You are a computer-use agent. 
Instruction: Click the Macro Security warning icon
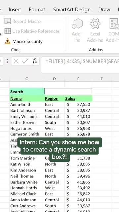7,41
